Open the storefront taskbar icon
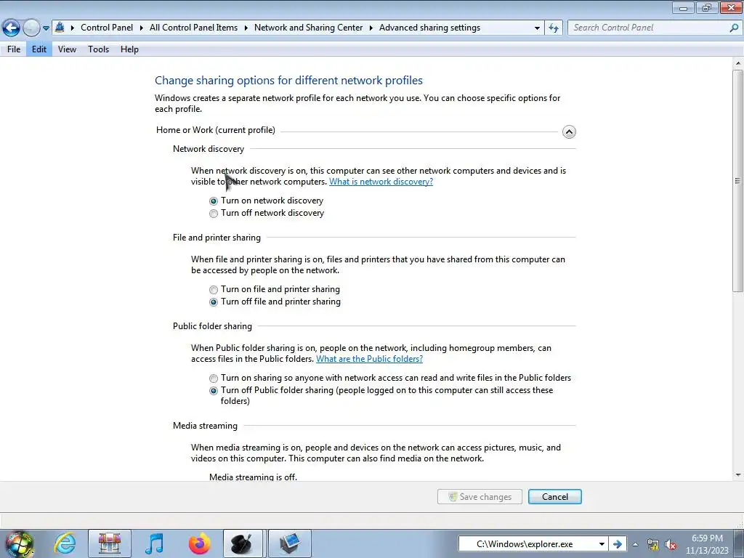Image resolution: width=744 pixels, height=558 pixels. [110, 543]
